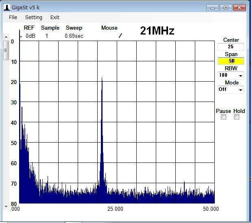The height and width of the screenshot is (223, 251).
Task: Click the Exit menu item
Action: coord(55,17)
